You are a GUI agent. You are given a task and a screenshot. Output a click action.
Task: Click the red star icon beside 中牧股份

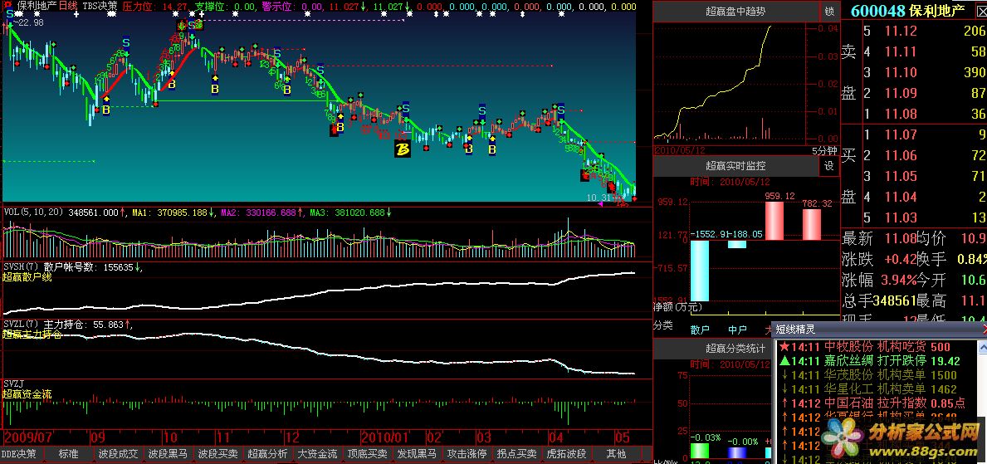[x=784, y=347]
